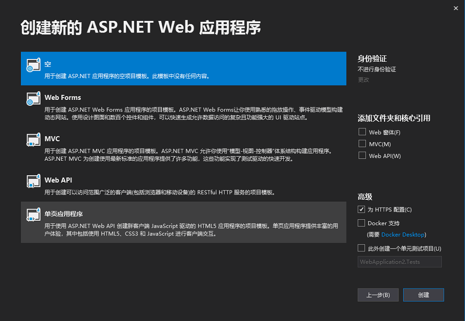465x321 pixels.
Task: Enable the Web 窗体(F) checkbox
Action: click(x=362, y=132)
